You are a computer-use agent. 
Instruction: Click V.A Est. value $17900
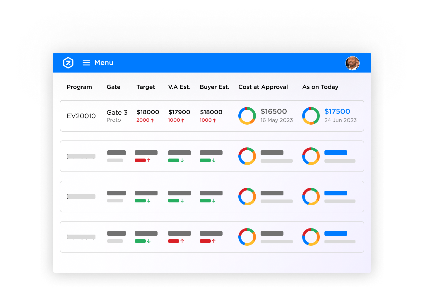tap(179, 112)
